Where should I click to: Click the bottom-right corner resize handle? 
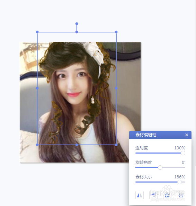116,145
